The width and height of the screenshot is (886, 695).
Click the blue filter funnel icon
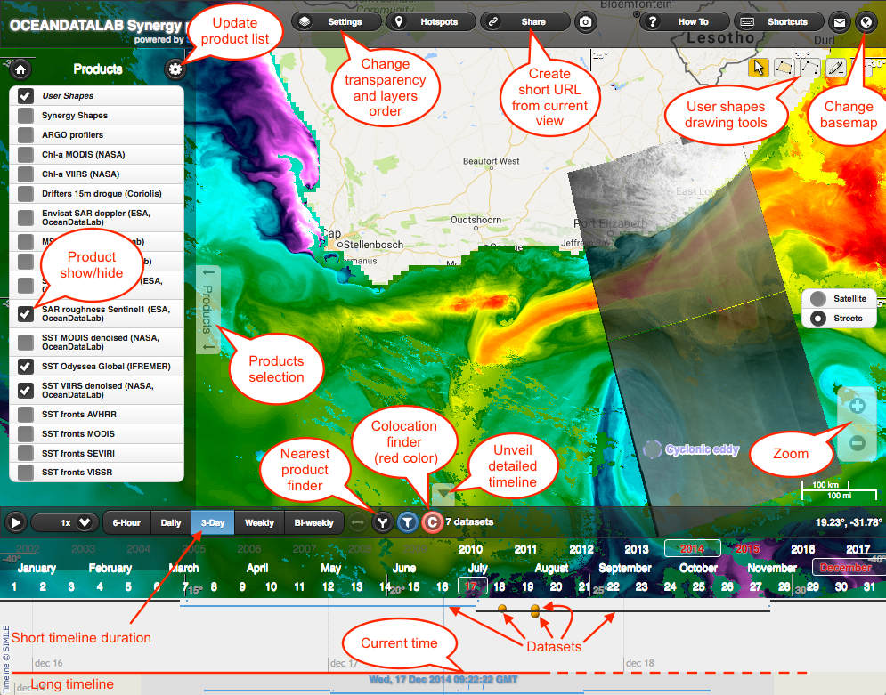coord(408,522)
